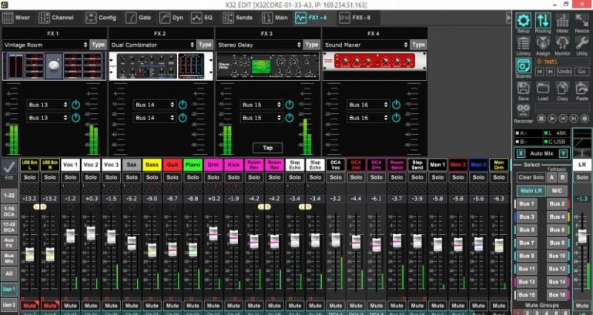Image resolution: width=593 pixels, height=315 pixels.
Task: Open FX 2 Dual Combinator effect dropdown
Action: pos(152,45)
